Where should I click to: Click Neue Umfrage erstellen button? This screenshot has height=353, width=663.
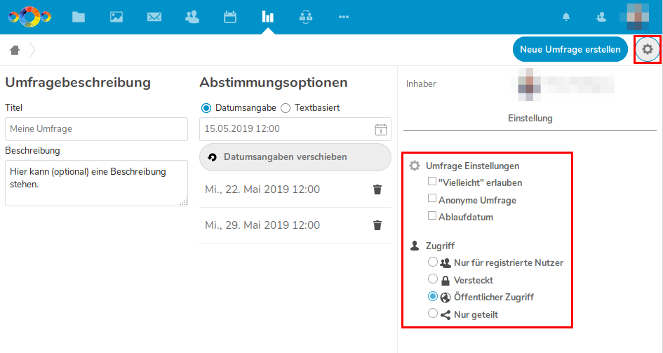pos(570,49)
